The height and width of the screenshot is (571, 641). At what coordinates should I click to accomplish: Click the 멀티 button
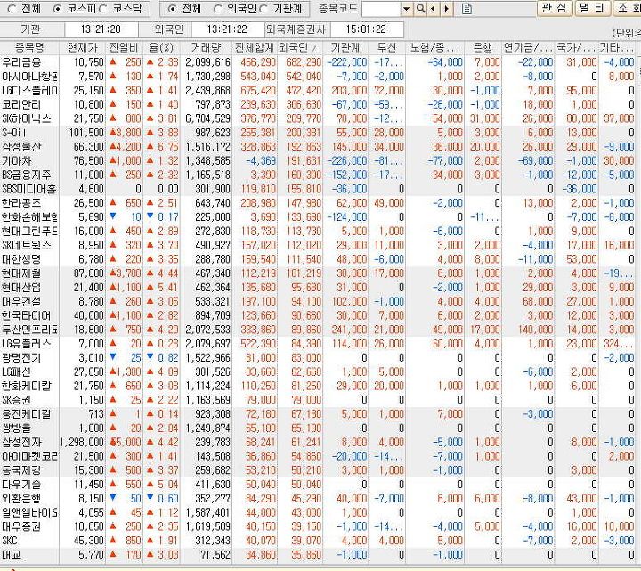tap(591, 8)
